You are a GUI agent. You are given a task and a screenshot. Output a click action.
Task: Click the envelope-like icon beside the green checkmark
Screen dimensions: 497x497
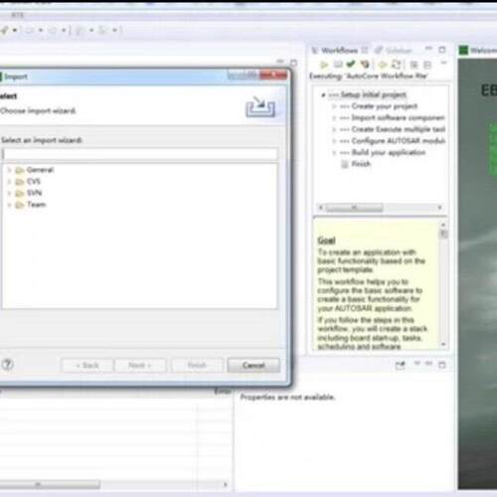[338, 64]
